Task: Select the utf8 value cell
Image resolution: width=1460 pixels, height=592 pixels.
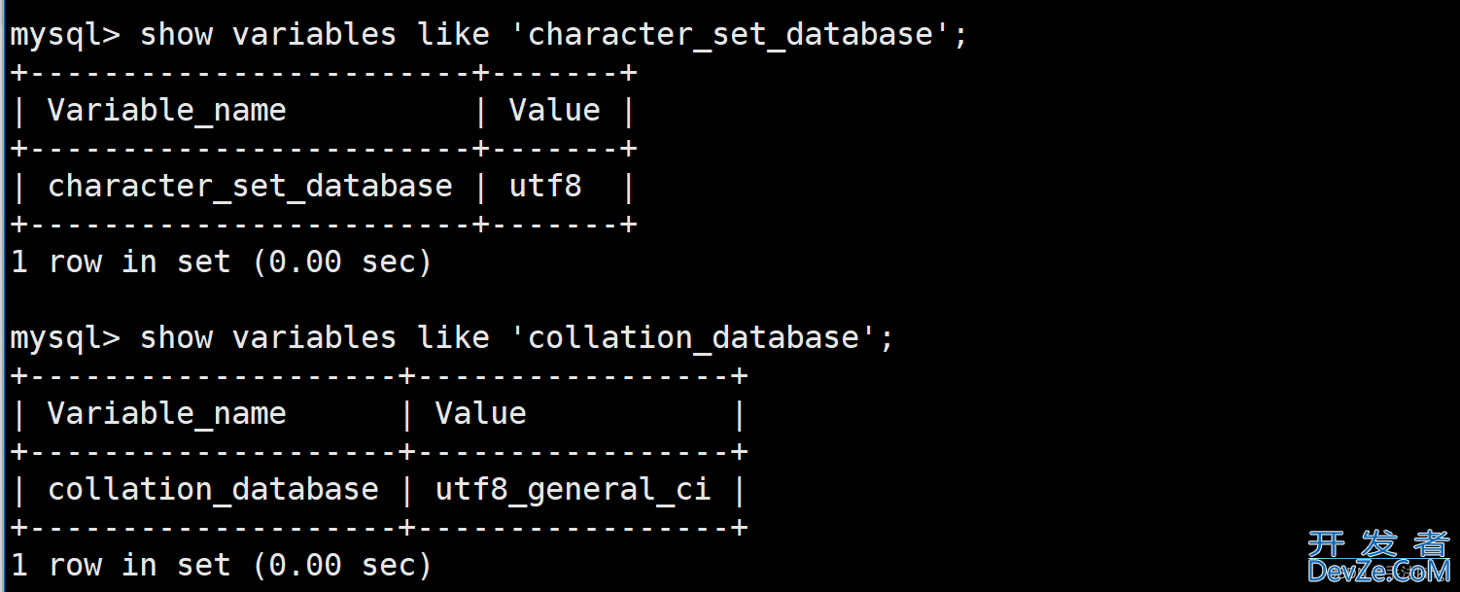Action: (545, 186)
